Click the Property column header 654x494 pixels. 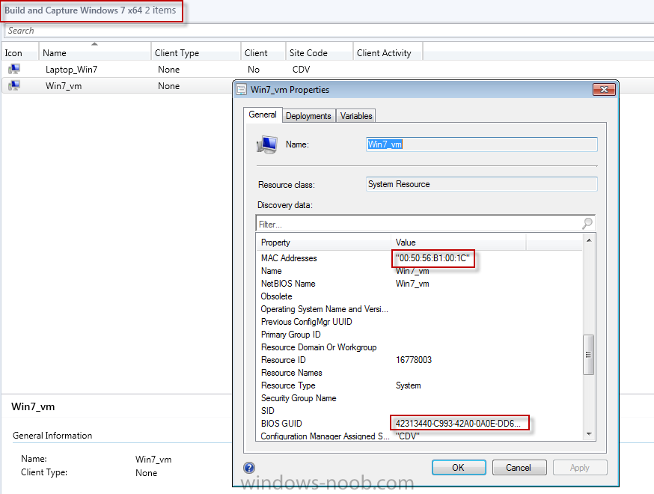324,243
